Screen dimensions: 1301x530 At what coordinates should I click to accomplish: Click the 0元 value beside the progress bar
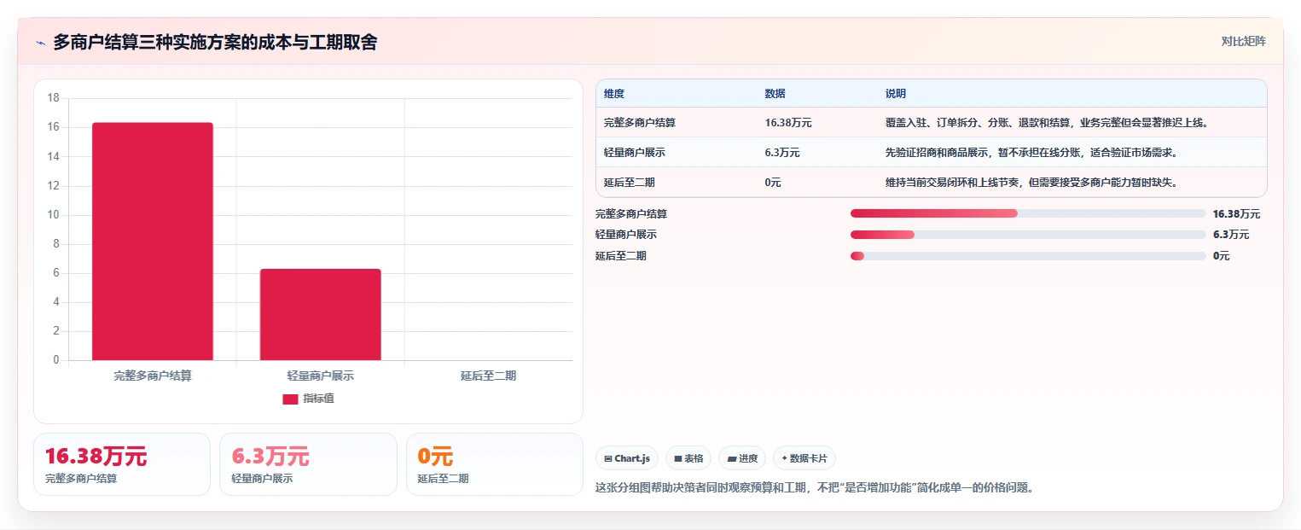click(1222, 256)
